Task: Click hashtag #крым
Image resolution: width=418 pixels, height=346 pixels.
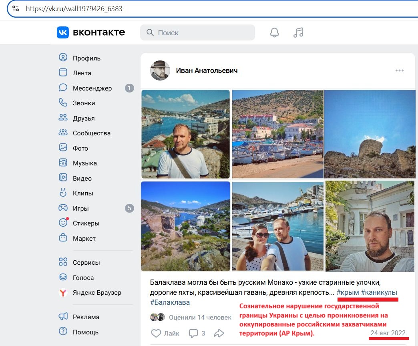Action: (348, 292)
